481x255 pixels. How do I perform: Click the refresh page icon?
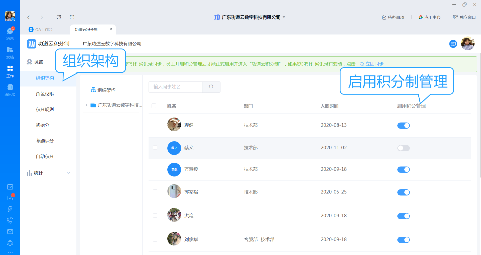59,17
